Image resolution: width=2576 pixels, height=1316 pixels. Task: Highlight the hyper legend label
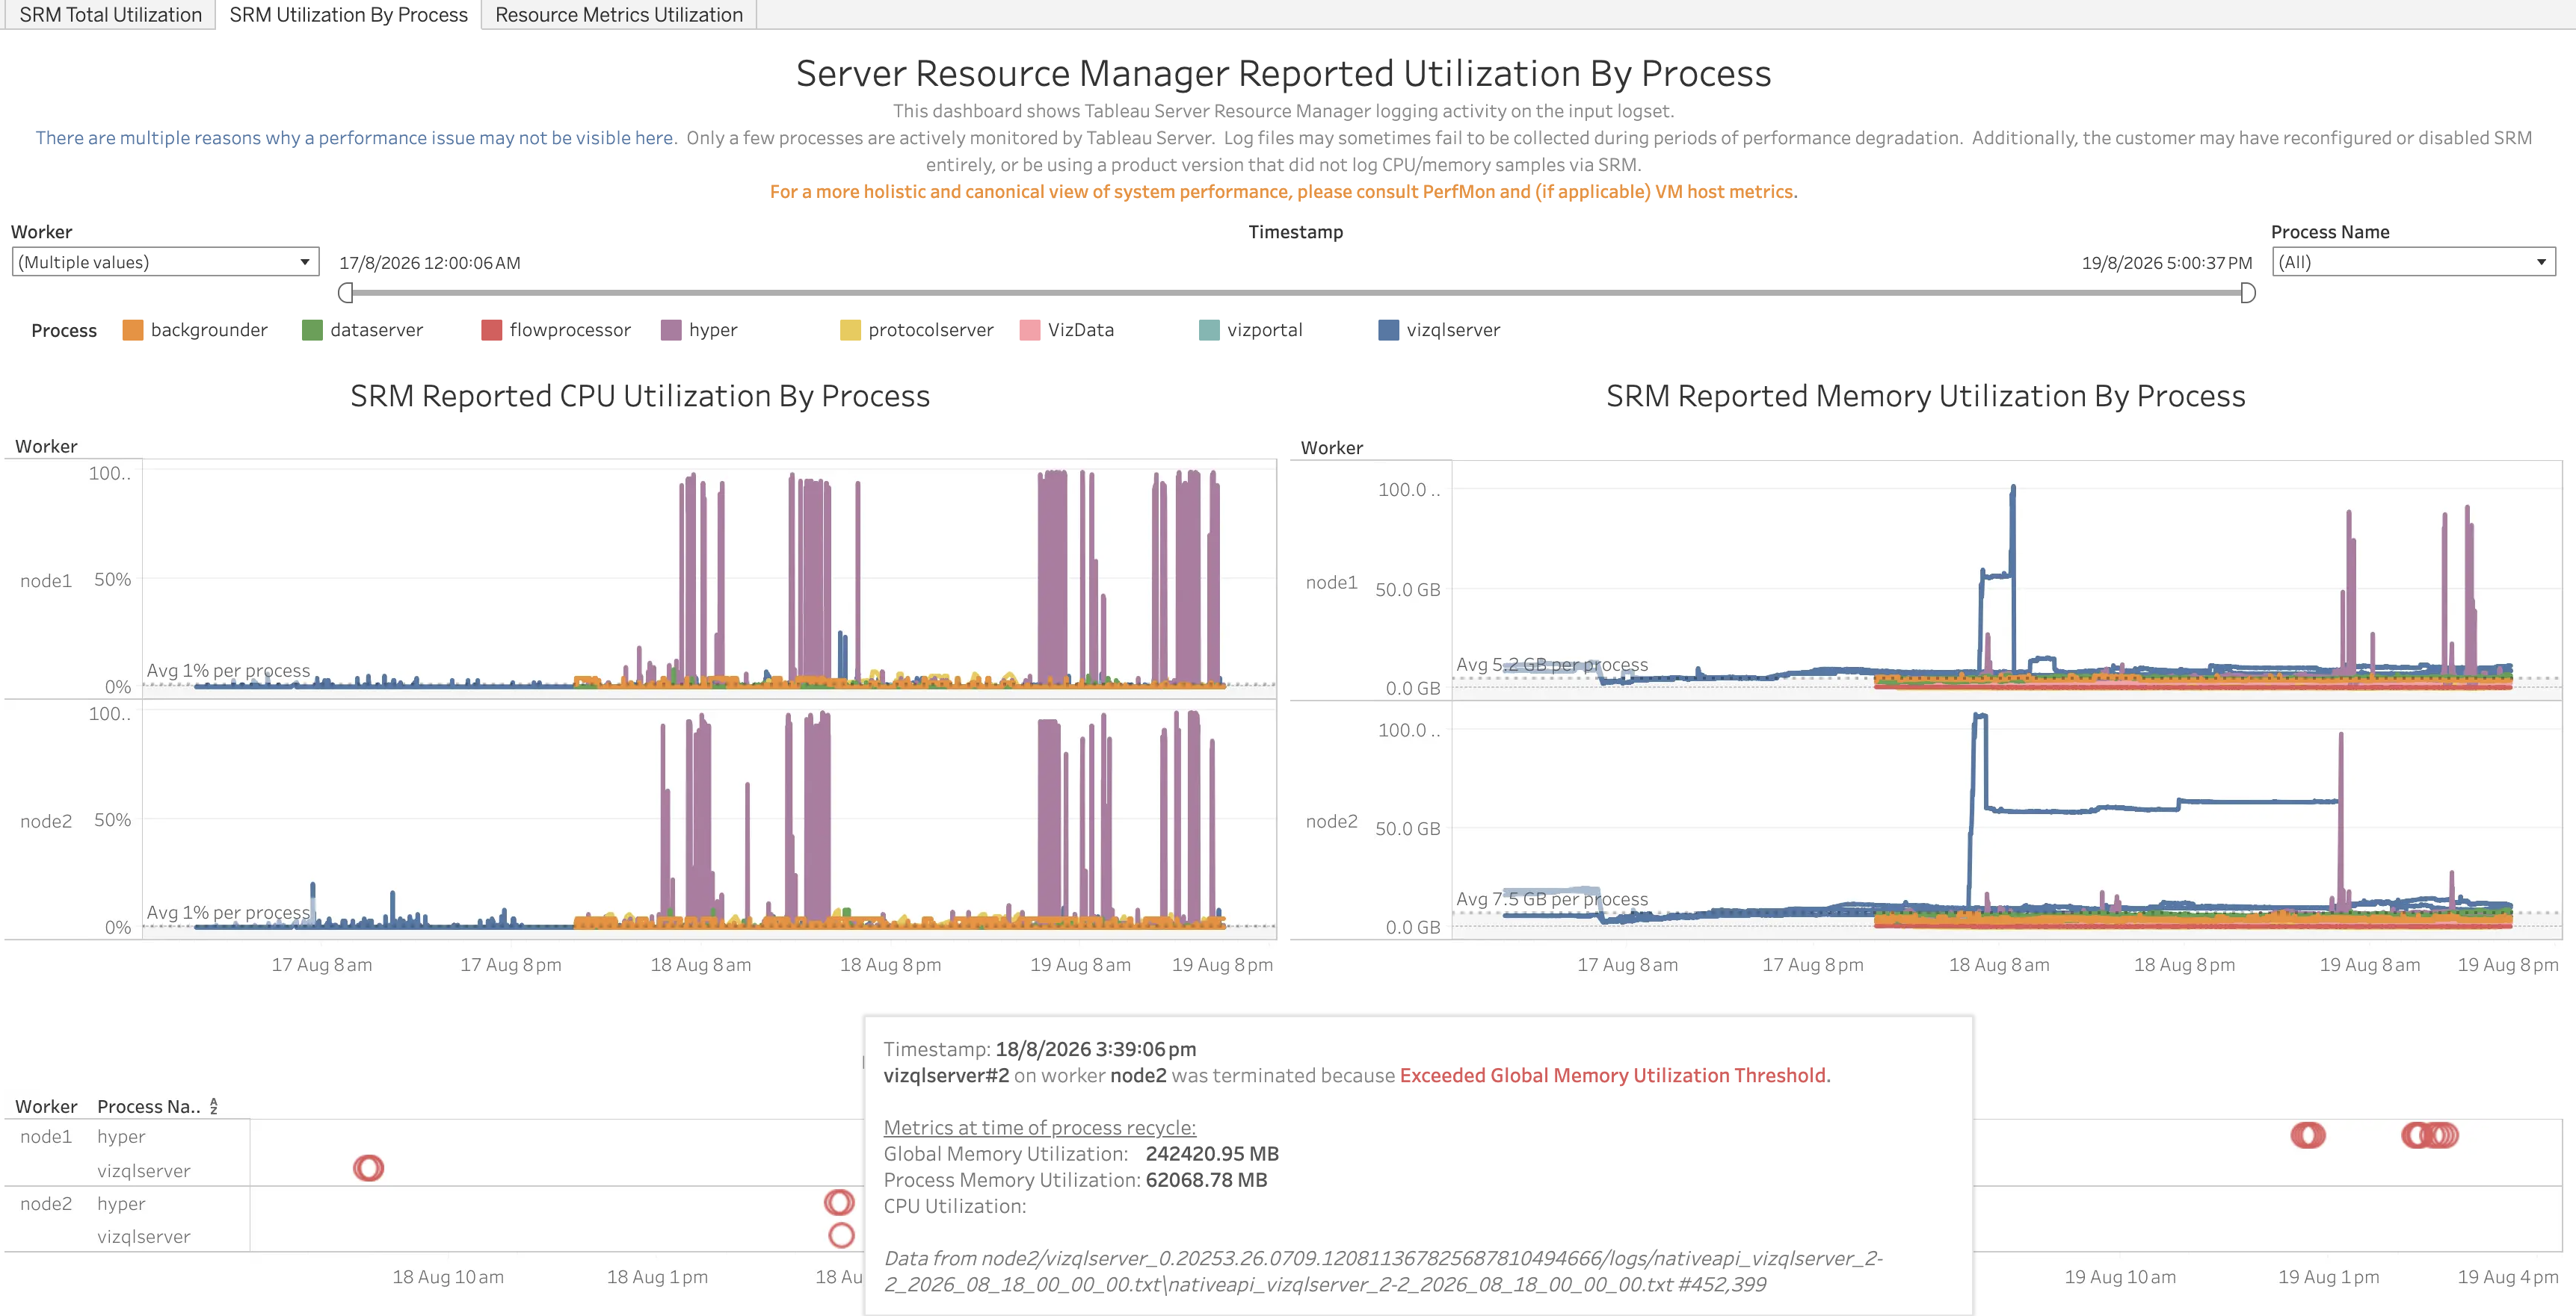pyautogui.click(x=713, y=330)
